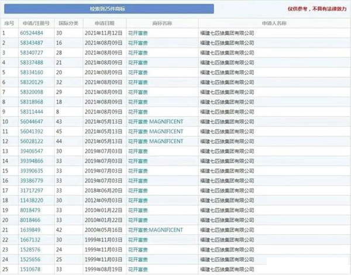
Task: Open registration number 1525656 link
Action: [x=30, y=260]
